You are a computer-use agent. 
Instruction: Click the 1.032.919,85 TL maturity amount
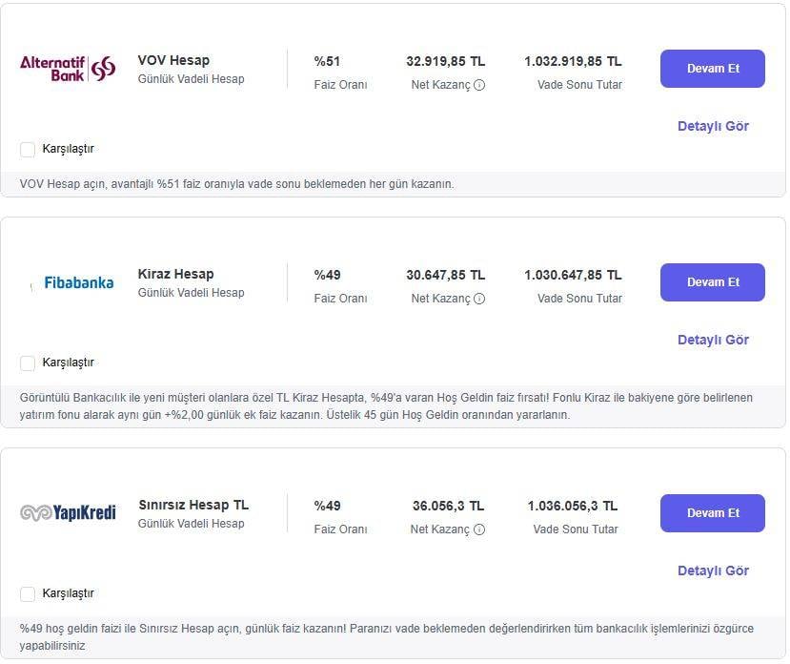[573, 61]
